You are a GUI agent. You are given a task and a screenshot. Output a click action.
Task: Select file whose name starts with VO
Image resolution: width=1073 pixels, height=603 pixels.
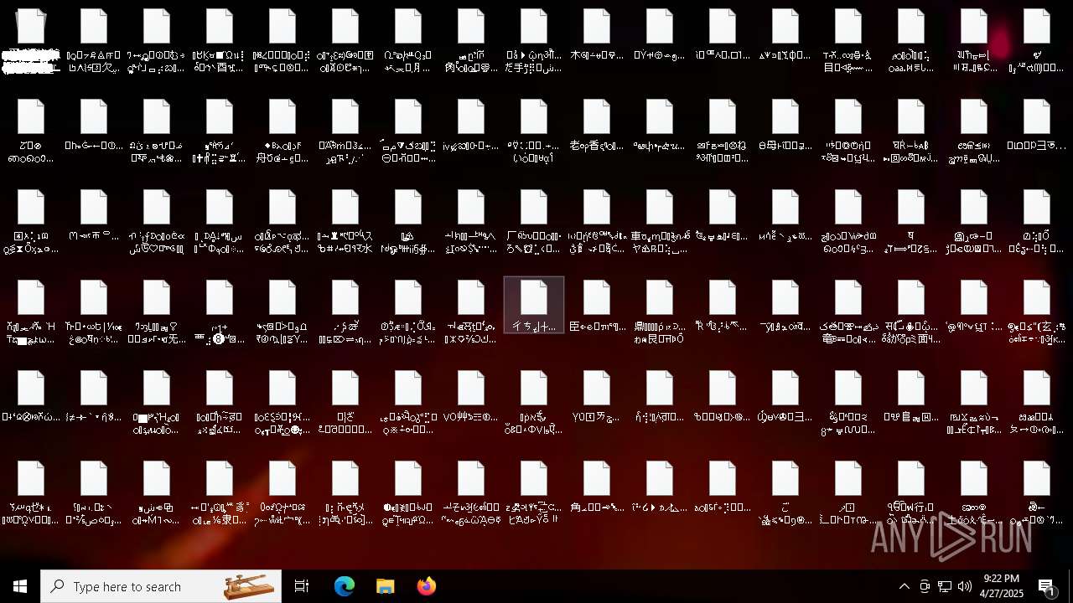pyautogui.click(x=471, y=397)
